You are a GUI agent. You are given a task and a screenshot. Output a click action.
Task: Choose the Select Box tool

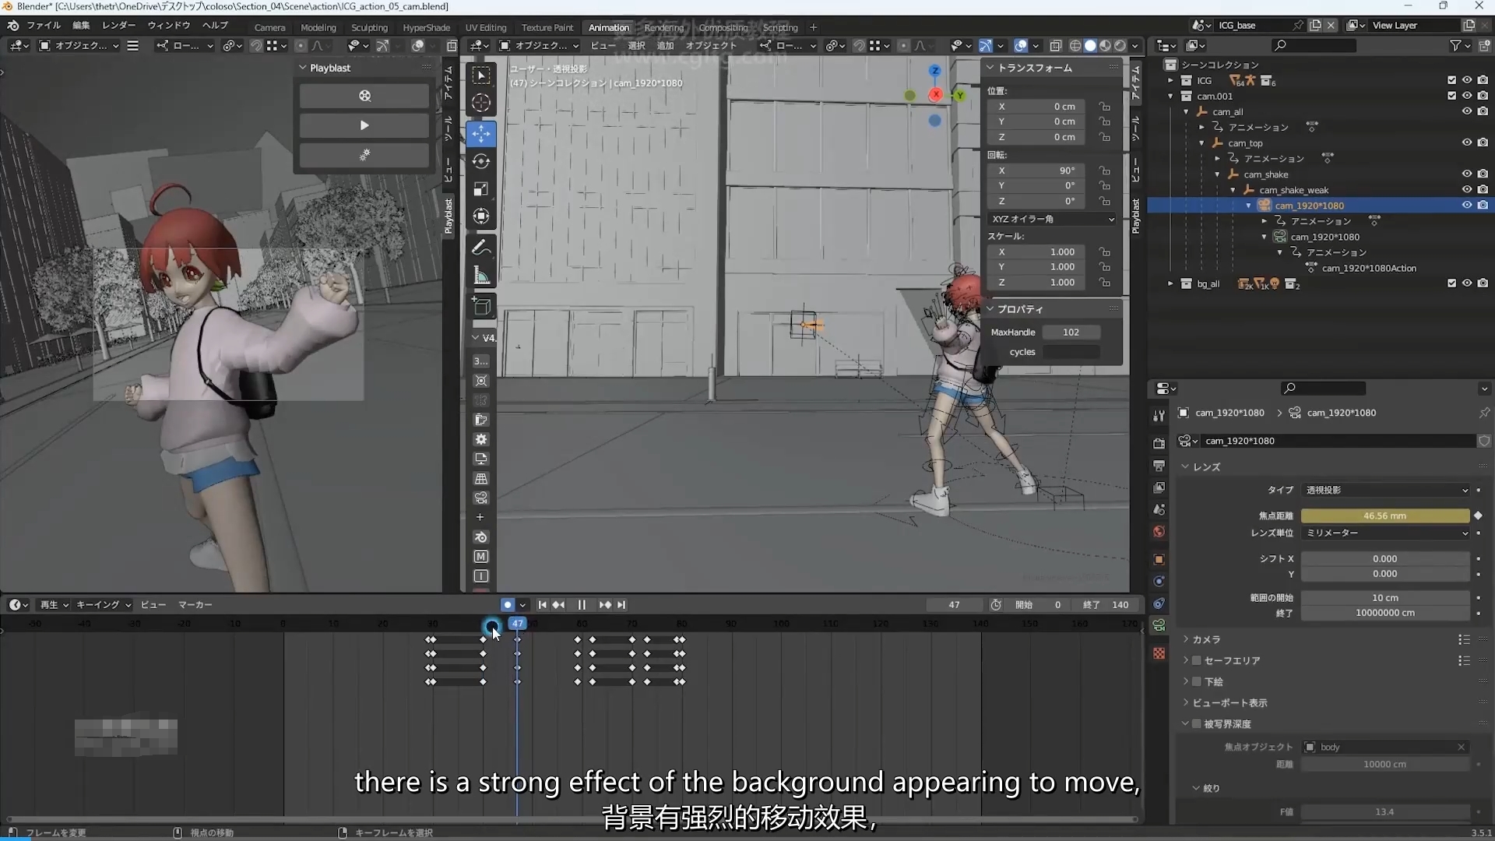pos(481,76)
